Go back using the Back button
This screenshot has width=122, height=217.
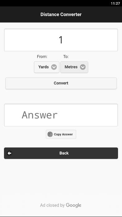point(61,153)
